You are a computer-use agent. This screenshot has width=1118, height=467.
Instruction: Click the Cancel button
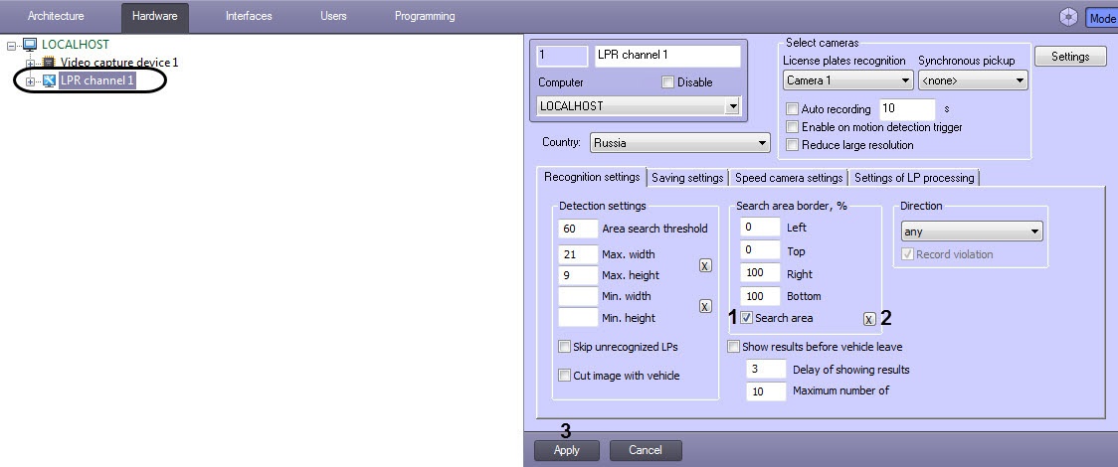646,450
